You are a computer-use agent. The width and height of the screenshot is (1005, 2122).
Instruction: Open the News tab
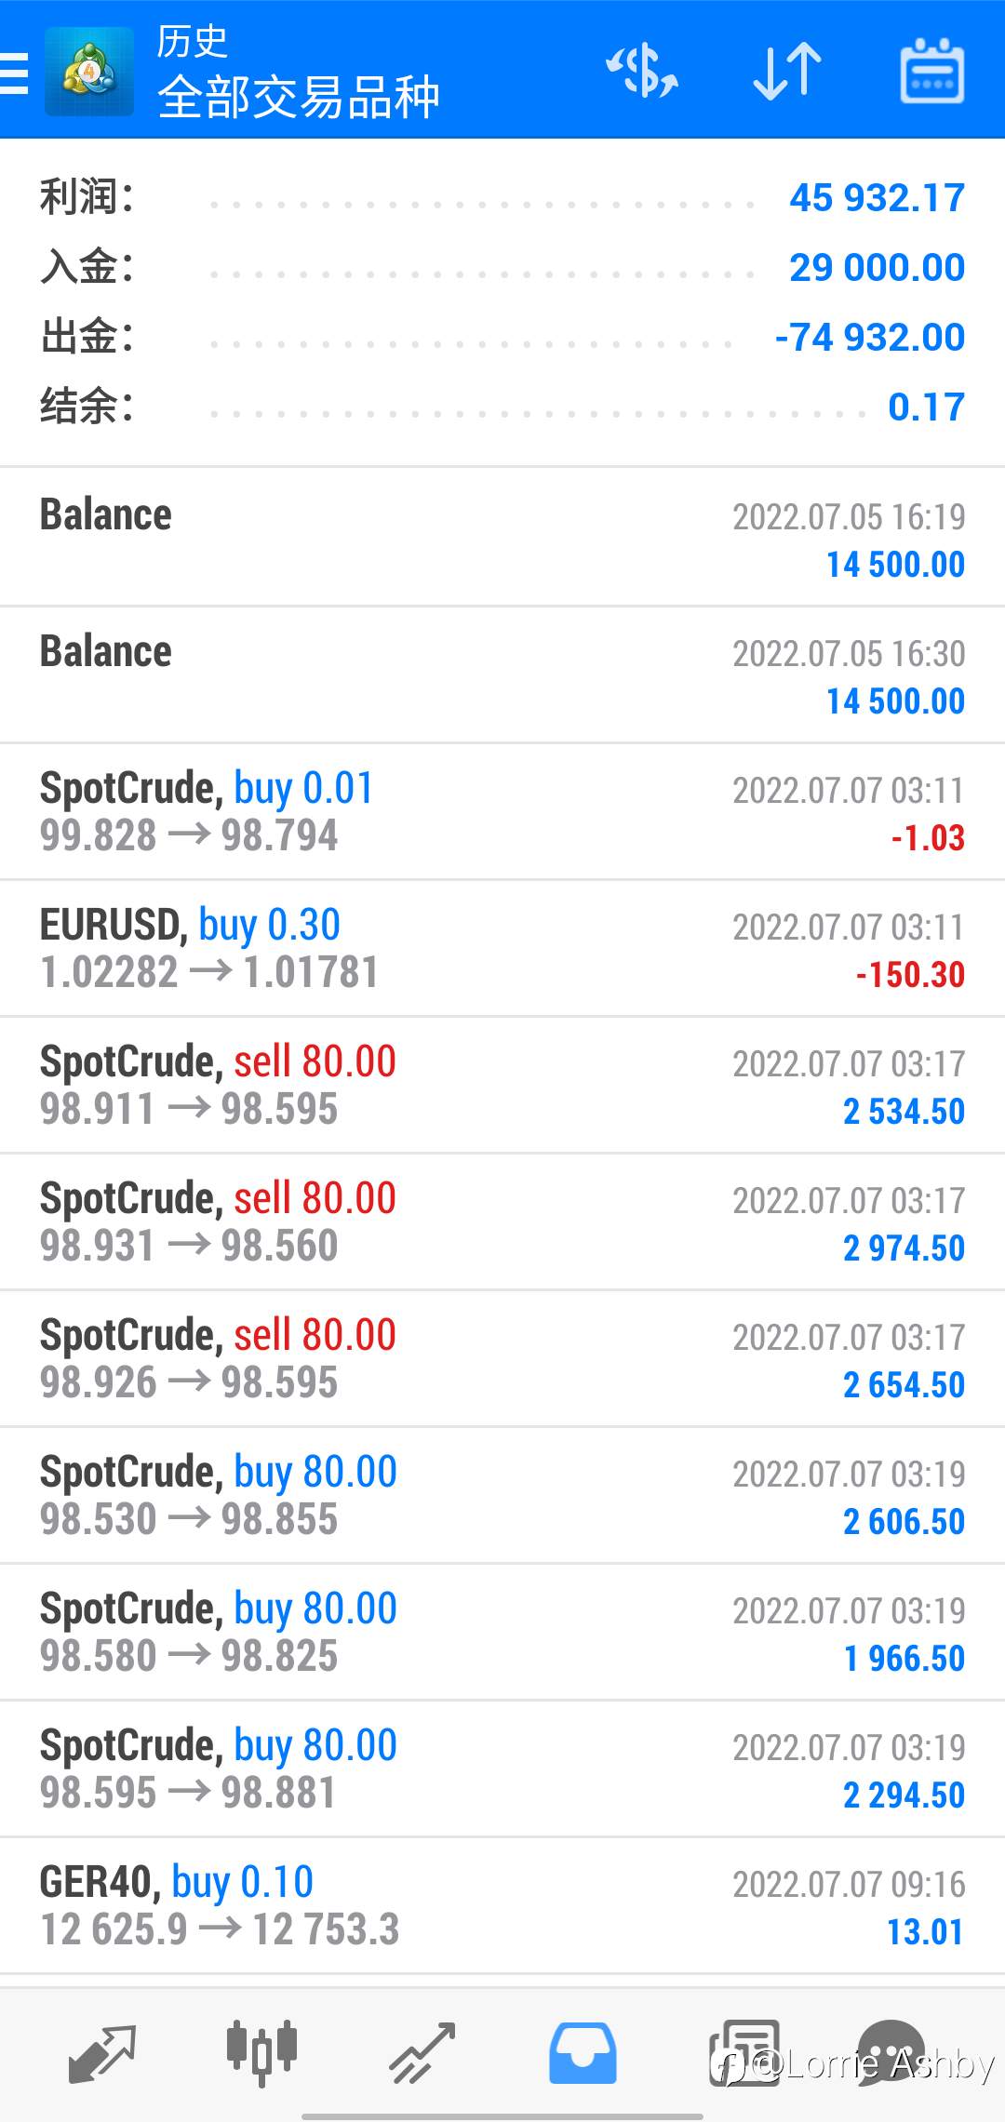744,2052
